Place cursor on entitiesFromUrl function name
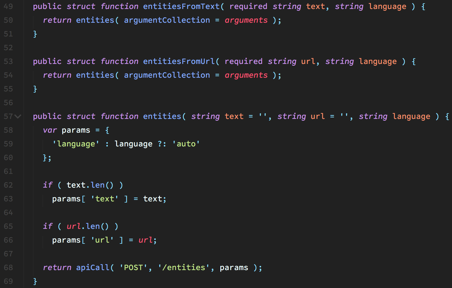The width and height of the screenshot is (452, 288). (x=179, y=61)
